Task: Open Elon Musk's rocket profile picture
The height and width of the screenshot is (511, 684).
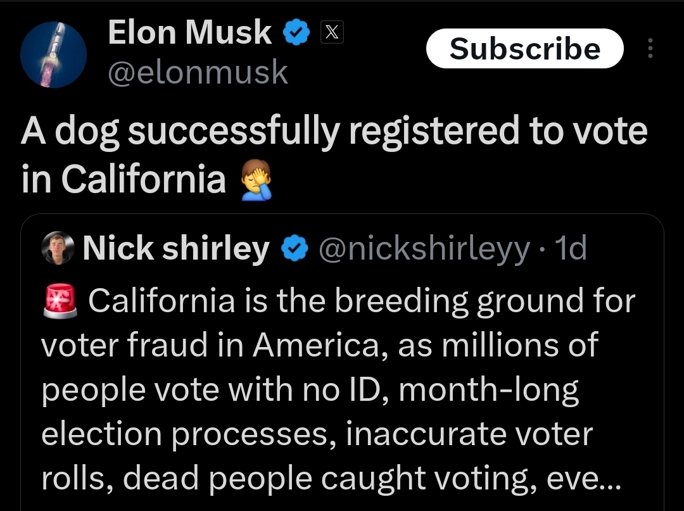Action: click(x=53, y=54)
